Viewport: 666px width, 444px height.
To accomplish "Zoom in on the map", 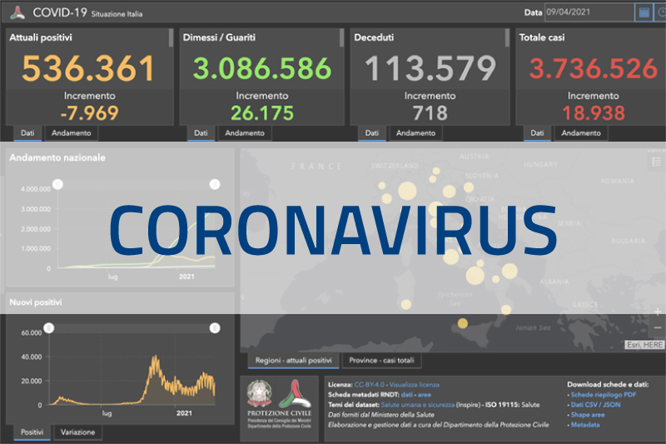I will 658,312.
